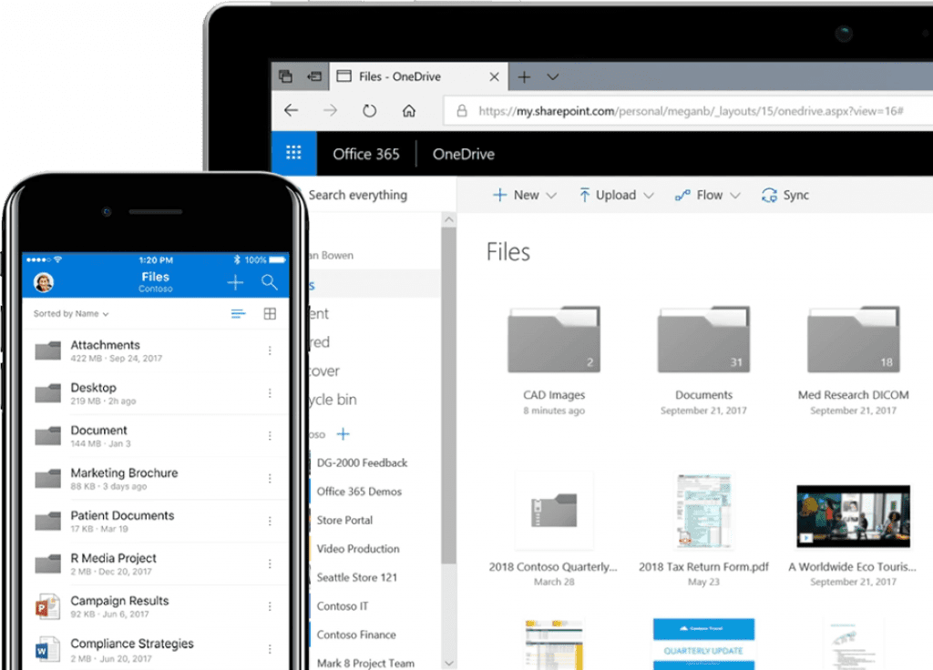Screen dimensions: 933x670
Task: Switch to grid view on the phone
Action: tap(270, 313)
